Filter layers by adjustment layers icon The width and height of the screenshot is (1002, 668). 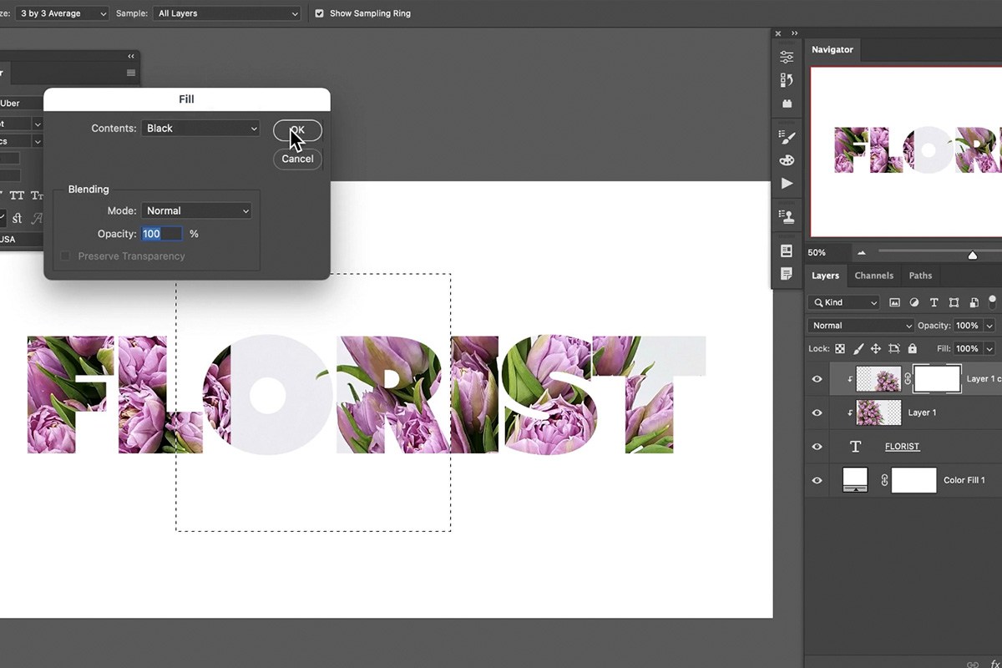[914, 302]
